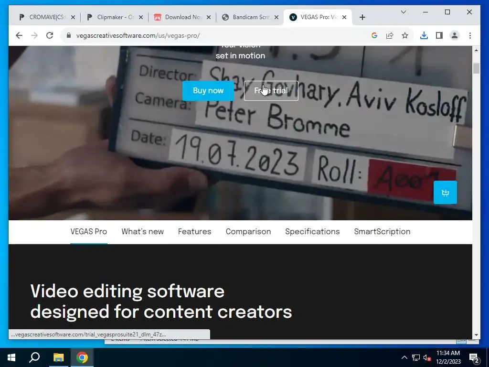Screen dimensions: 489x367
Task: Click the muted volume tray icon
Action: pyautogui.click(x=427, y=357)
